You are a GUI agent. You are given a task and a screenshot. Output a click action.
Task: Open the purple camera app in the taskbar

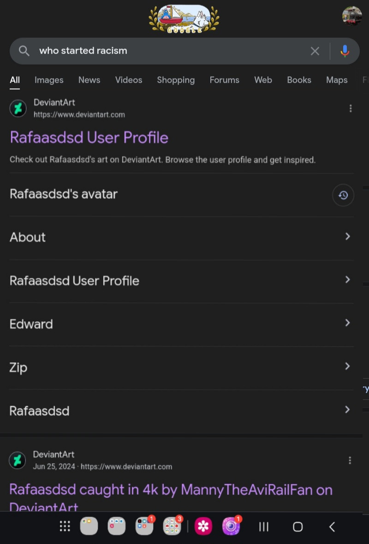click(231, 526)
